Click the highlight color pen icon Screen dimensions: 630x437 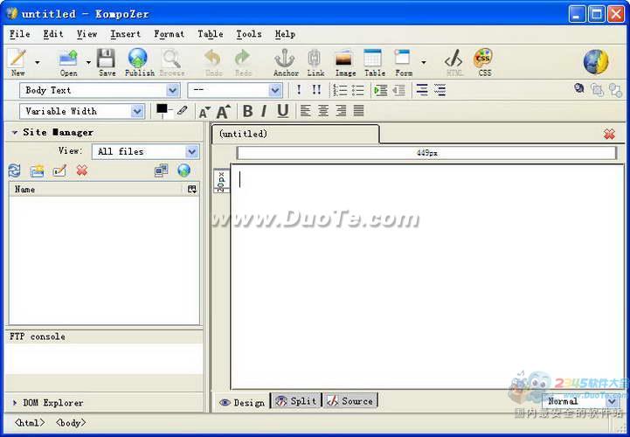pos(182,110)
